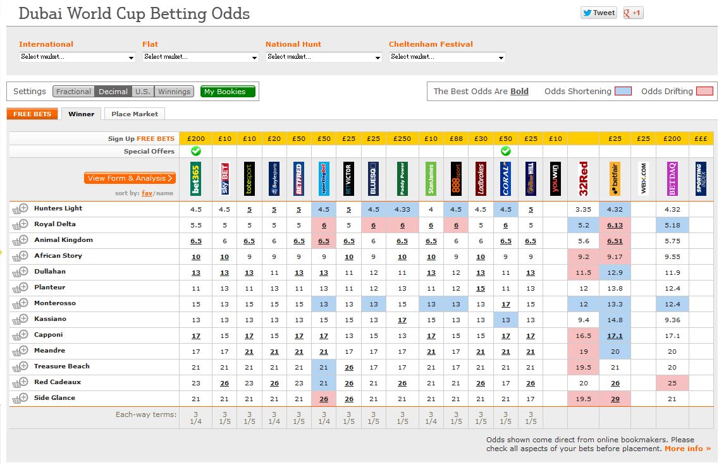Screen dimensions: 719x465
Task: Click the William Hill bookmaker logo
Action: [531, 179]
